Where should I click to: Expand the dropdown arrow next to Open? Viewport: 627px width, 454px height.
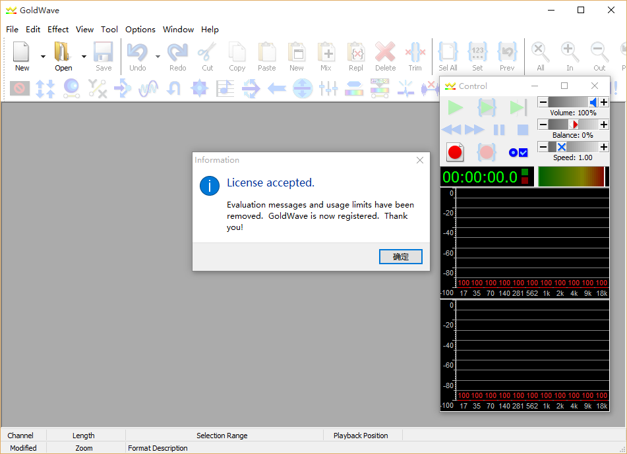[x=84, y=57]
